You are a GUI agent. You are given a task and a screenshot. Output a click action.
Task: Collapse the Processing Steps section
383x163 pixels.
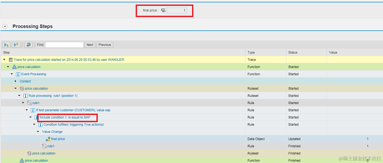(5, 26)
